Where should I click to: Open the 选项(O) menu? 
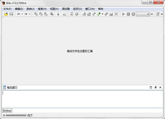77,9
